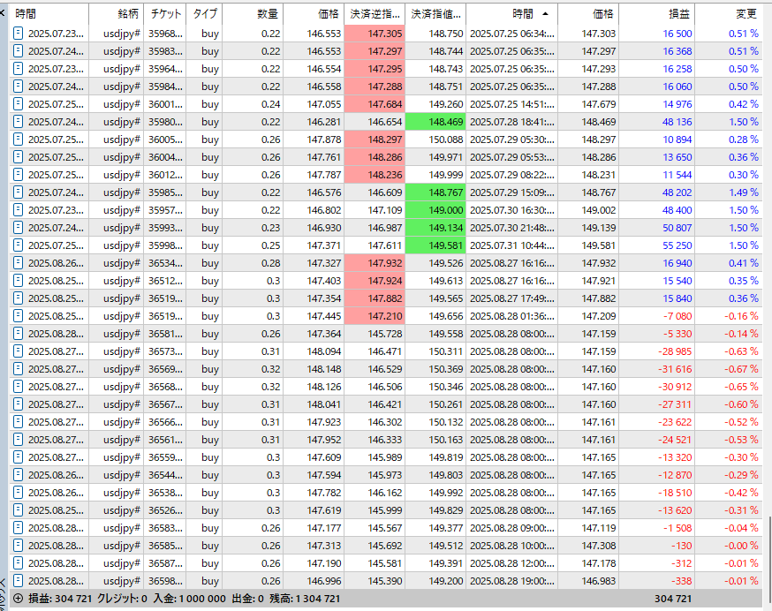
Task: Select the loss value -130
Action: click(681, 546)
